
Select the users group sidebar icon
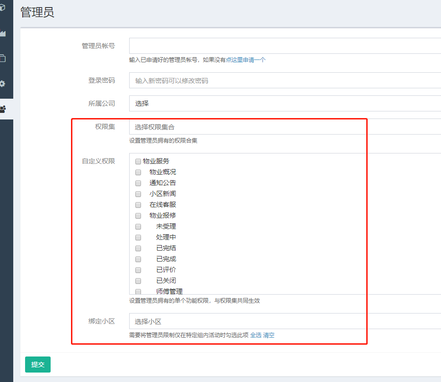3,109
